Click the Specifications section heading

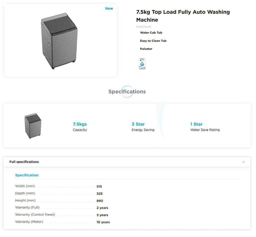[127, 92]
